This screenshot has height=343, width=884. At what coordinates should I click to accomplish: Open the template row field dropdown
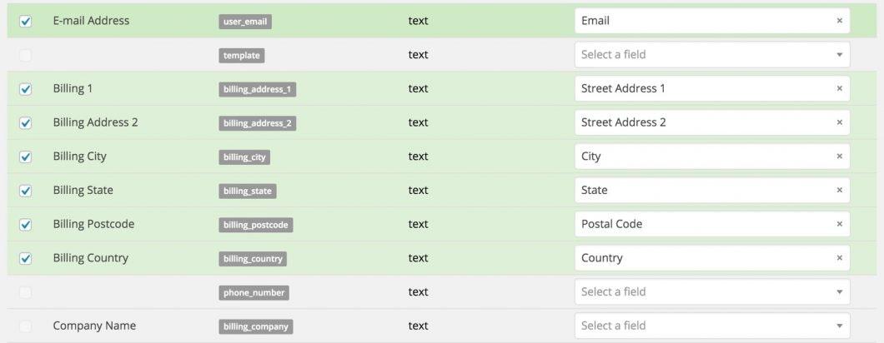(711, 55)
